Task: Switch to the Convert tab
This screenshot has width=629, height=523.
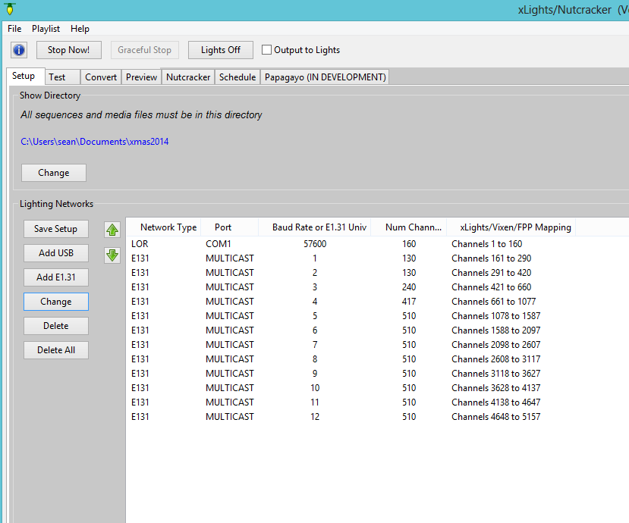Action: point(101,77)
